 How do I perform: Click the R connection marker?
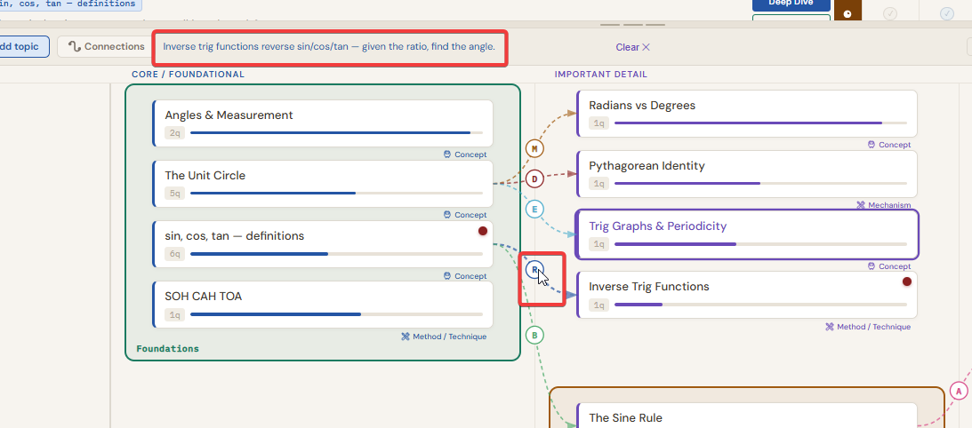[534, 270]
